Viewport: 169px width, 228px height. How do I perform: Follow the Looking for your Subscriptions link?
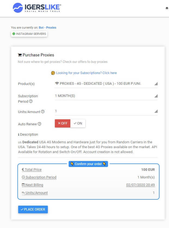pyautogui.click(x=86, y=73)
